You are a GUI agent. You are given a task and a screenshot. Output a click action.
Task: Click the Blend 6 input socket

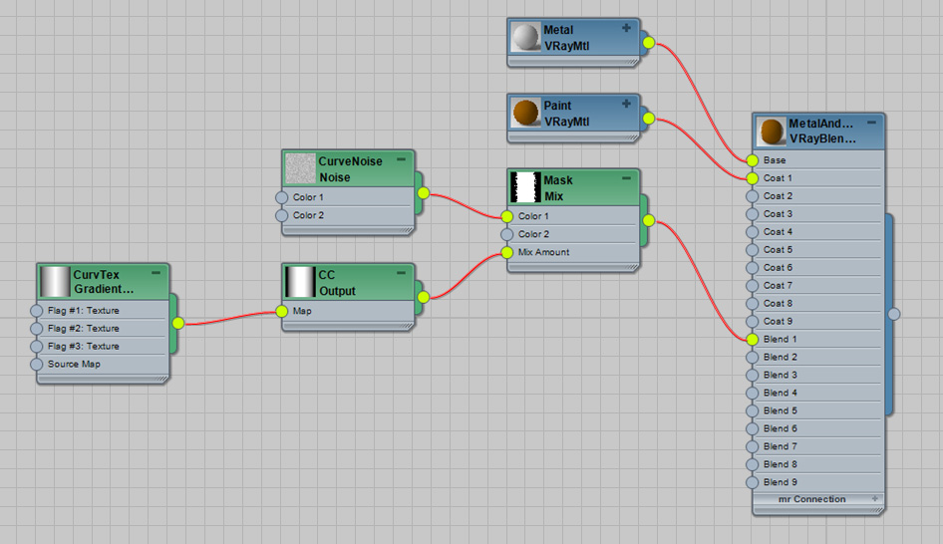pos(753,428)
